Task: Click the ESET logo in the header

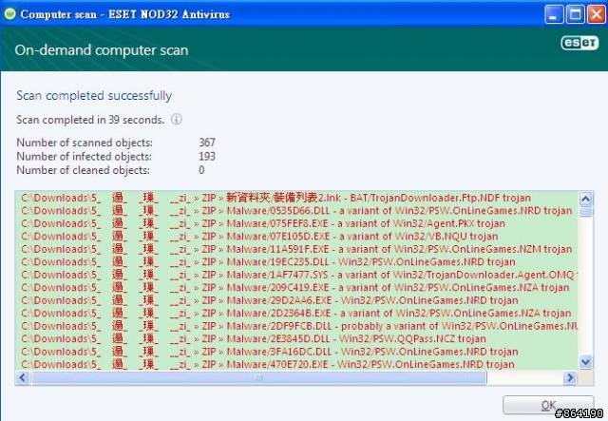Action: pyautogui.click(x=579, y=43)
